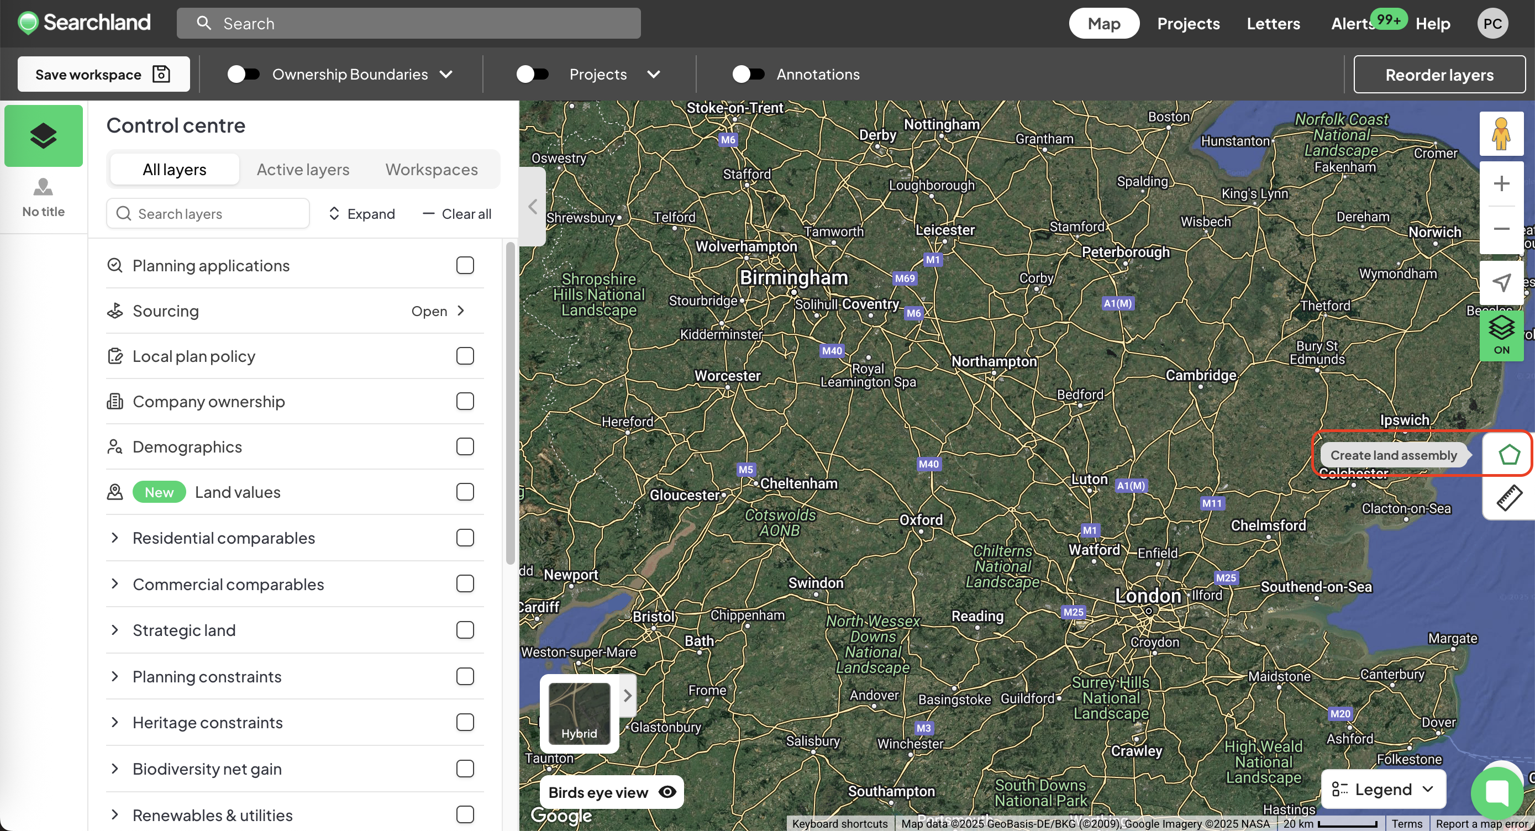The height and width of the screenshot is (831, 1535).
Task: Collapse the Control centre panel arrow
Action: [533, 207]
